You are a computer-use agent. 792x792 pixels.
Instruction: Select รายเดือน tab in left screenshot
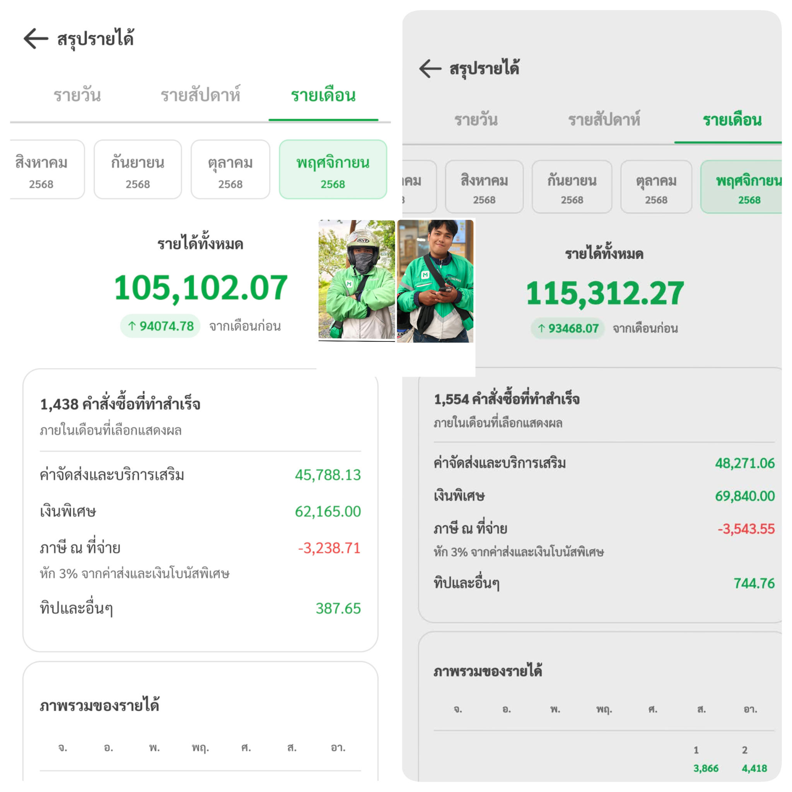tap(323, 95)
